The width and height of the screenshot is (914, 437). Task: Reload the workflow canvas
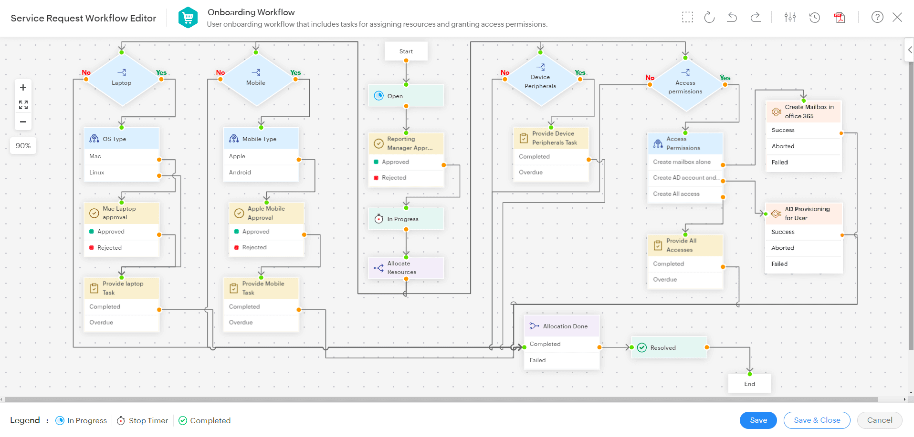tap(709, 17)
